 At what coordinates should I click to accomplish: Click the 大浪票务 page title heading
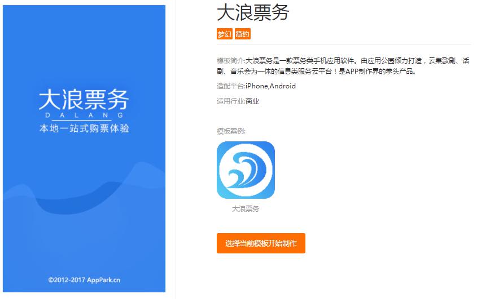(x=253, y=13)
